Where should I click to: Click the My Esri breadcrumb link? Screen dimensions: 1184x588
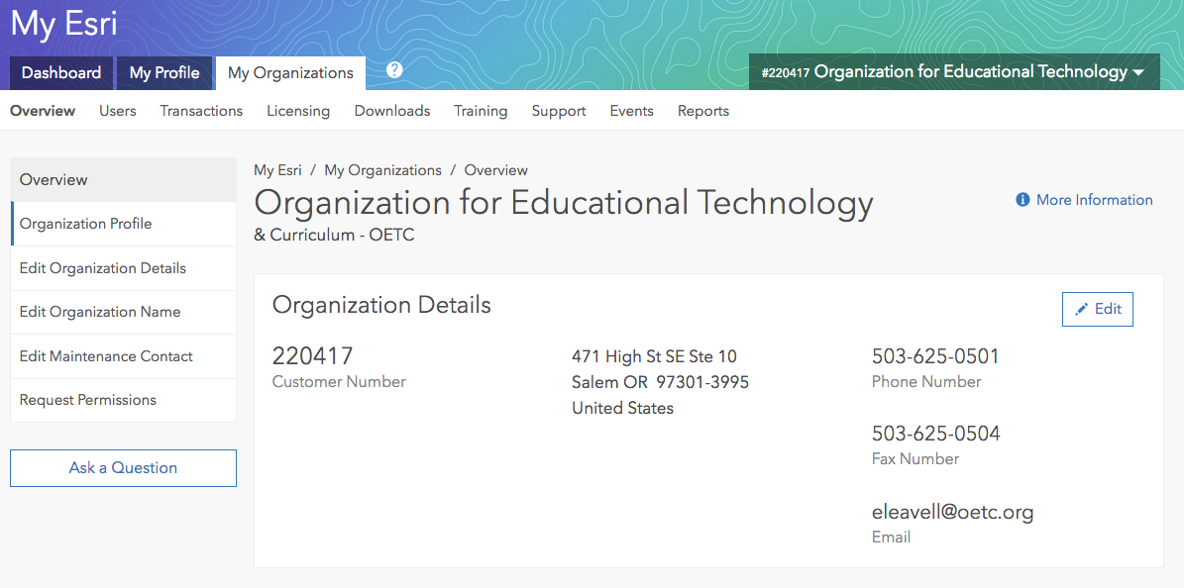(x=277, y=170)
